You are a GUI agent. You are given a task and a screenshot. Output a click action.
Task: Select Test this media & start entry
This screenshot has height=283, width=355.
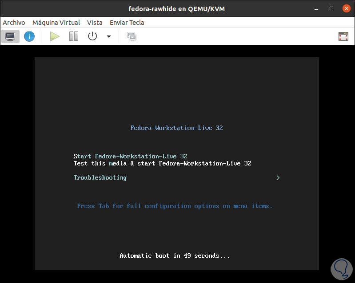[x=162, y=163]
